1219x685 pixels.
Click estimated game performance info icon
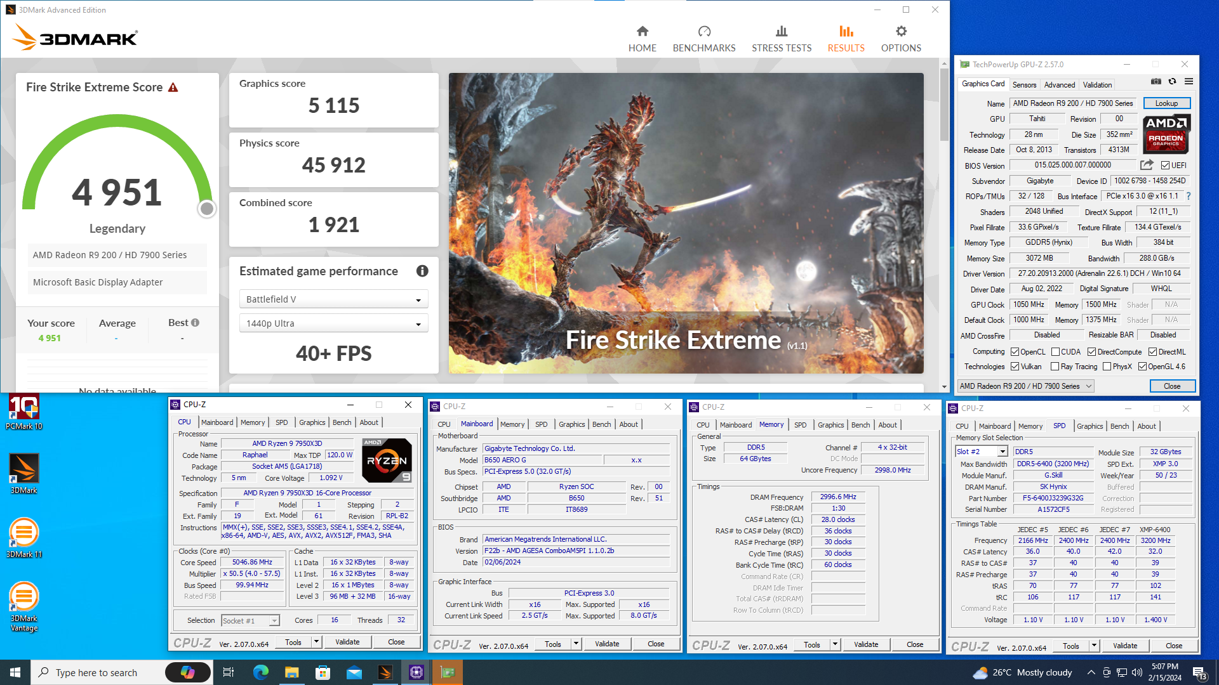pos(422,271)
